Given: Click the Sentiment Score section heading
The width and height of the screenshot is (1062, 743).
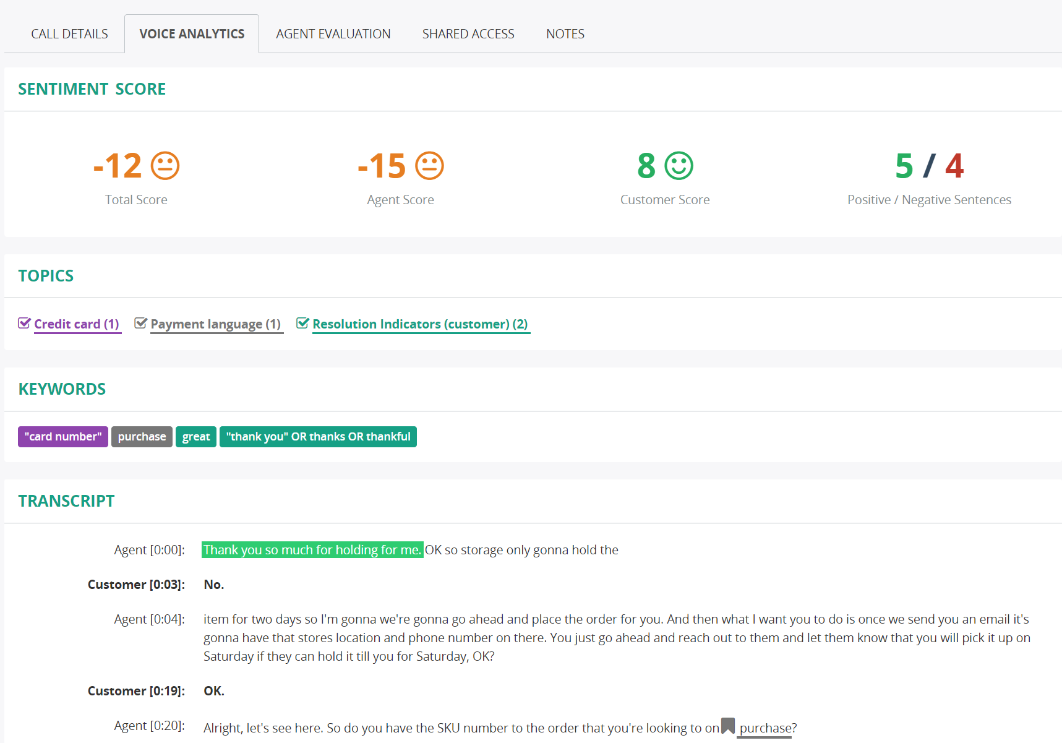Looking at the screenshot, I should pyautogui.click(x=92, y=89).
